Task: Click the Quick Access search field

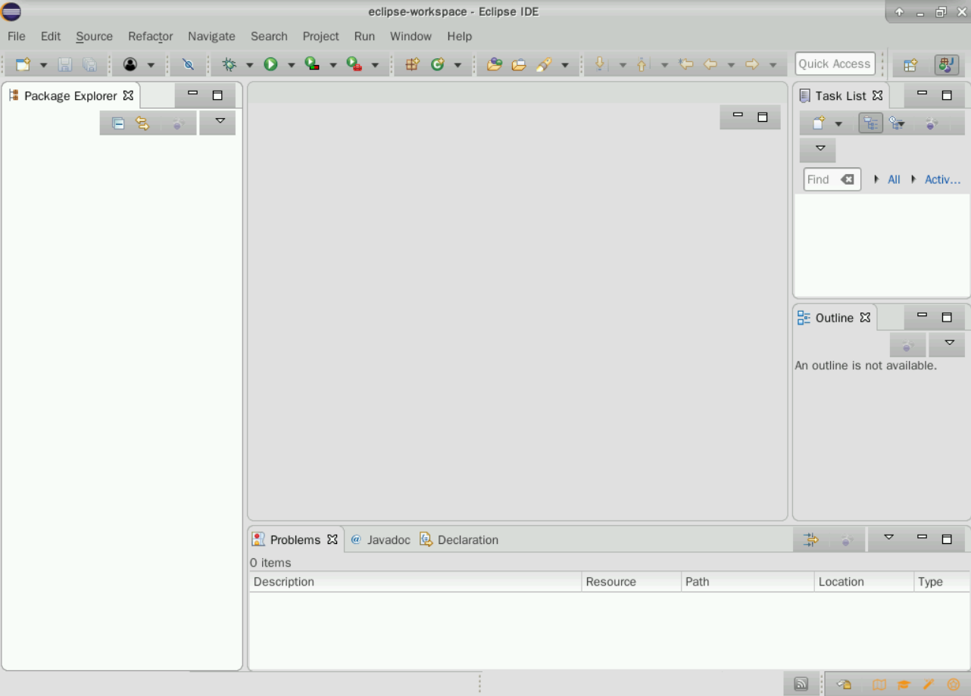Action: [834, 64]
